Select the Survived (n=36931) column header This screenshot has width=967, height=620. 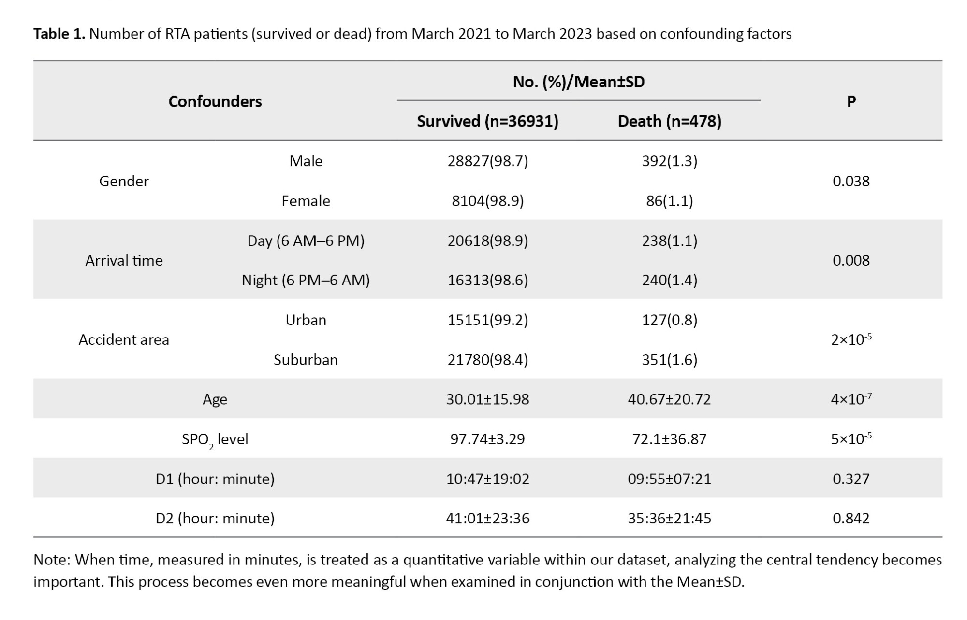tap(487, 121)
